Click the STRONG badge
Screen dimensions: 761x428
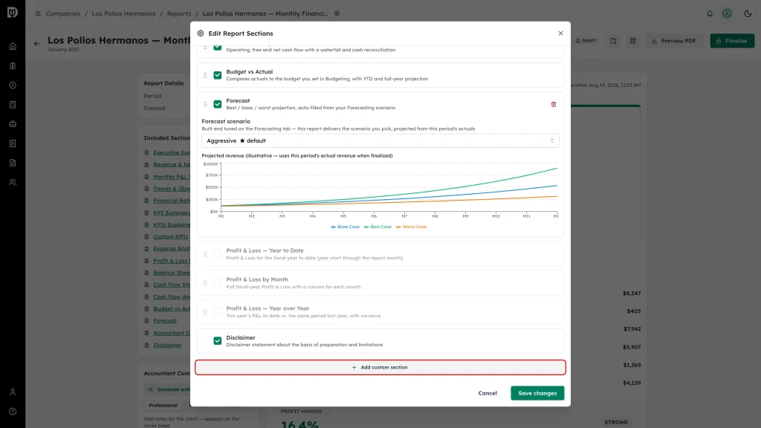pyautogui.click(x=616, y=422)
